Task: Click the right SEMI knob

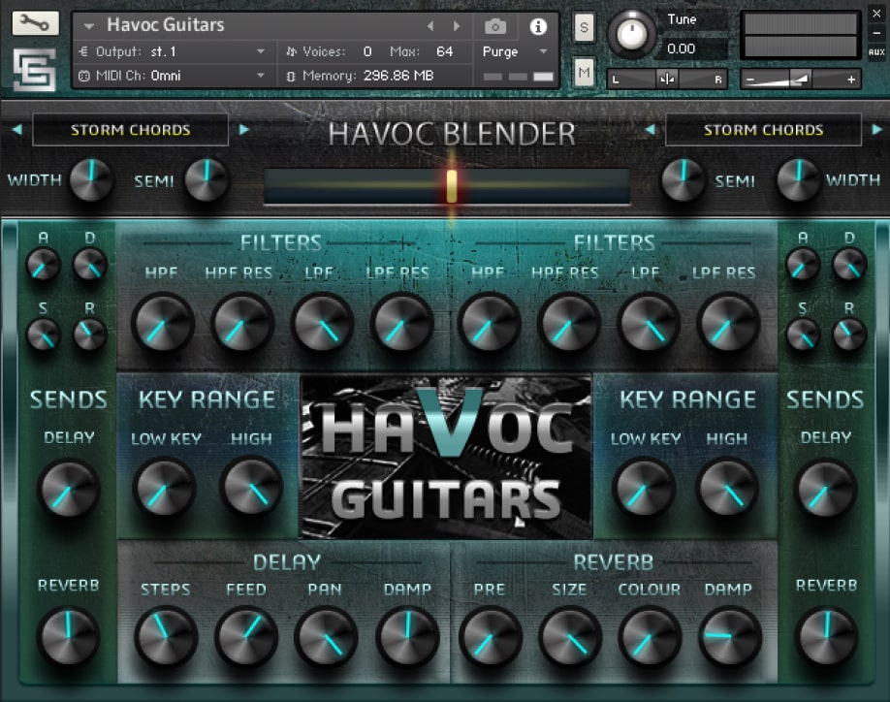Action: (x=683, y=179)
